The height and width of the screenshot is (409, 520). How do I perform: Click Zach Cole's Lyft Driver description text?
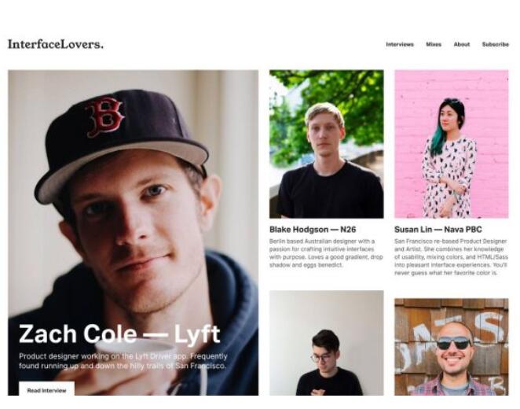pos(123,361)
